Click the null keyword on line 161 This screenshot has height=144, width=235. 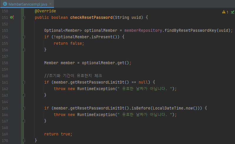pyautogui.click(x=143, y=82)
